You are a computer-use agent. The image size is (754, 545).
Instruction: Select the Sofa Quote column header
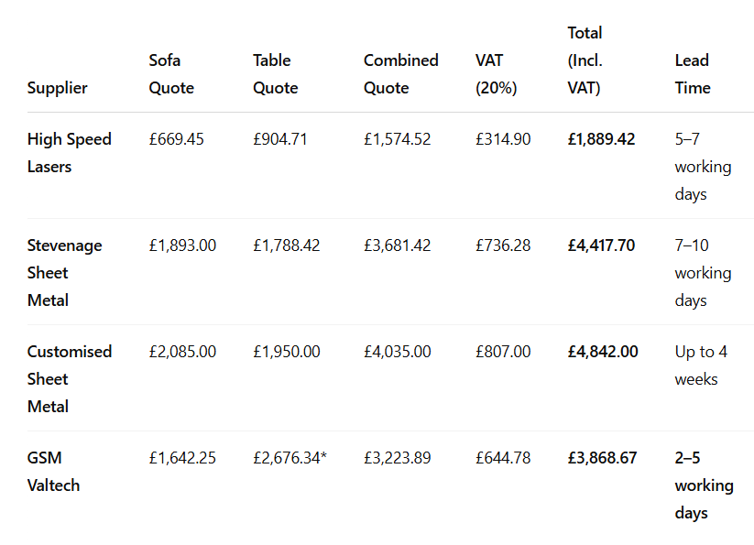click(171, 74)
